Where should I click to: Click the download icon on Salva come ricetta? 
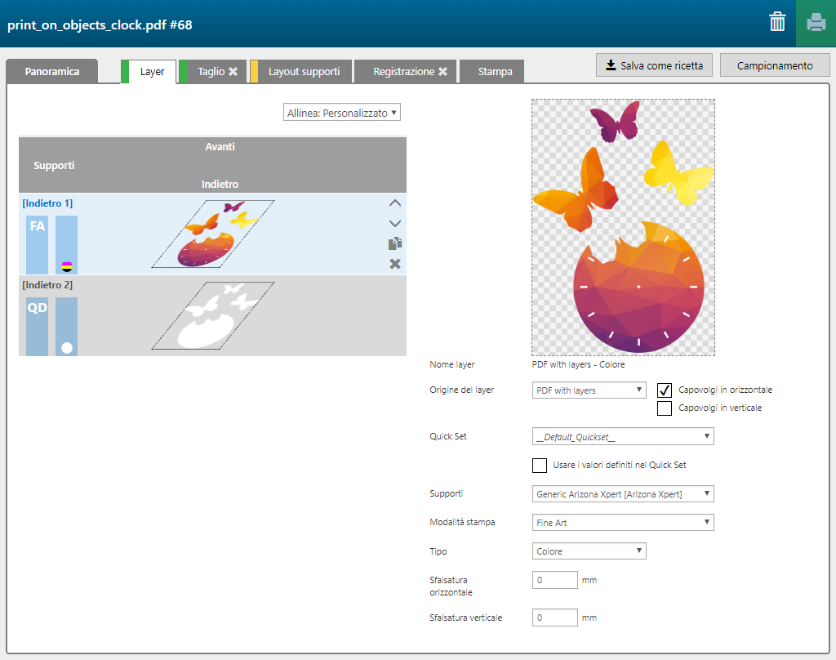611,65
